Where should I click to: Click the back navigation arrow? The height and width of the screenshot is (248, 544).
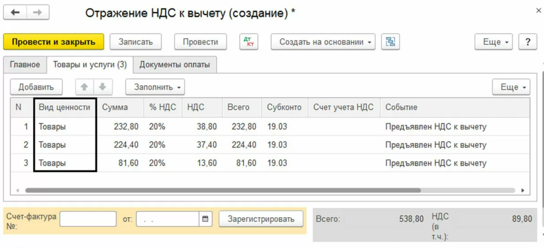pyautogui.click(x=15, y=13)
